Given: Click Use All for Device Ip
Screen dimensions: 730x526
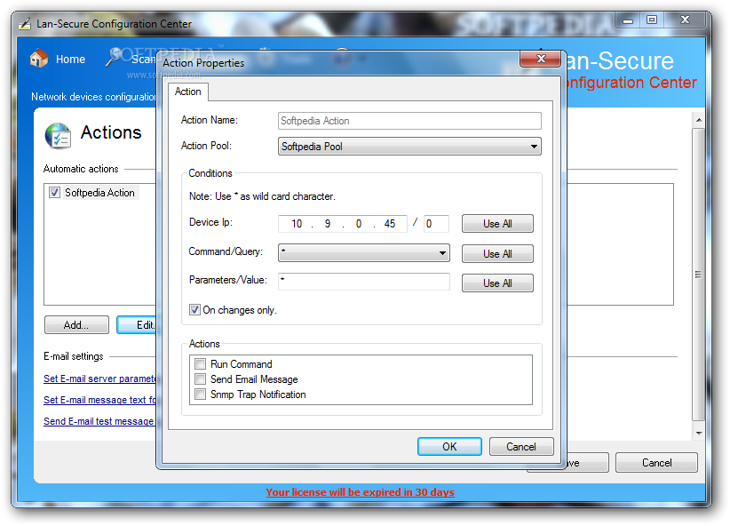Looking at the screenshot, I should (x=497, y=224).
